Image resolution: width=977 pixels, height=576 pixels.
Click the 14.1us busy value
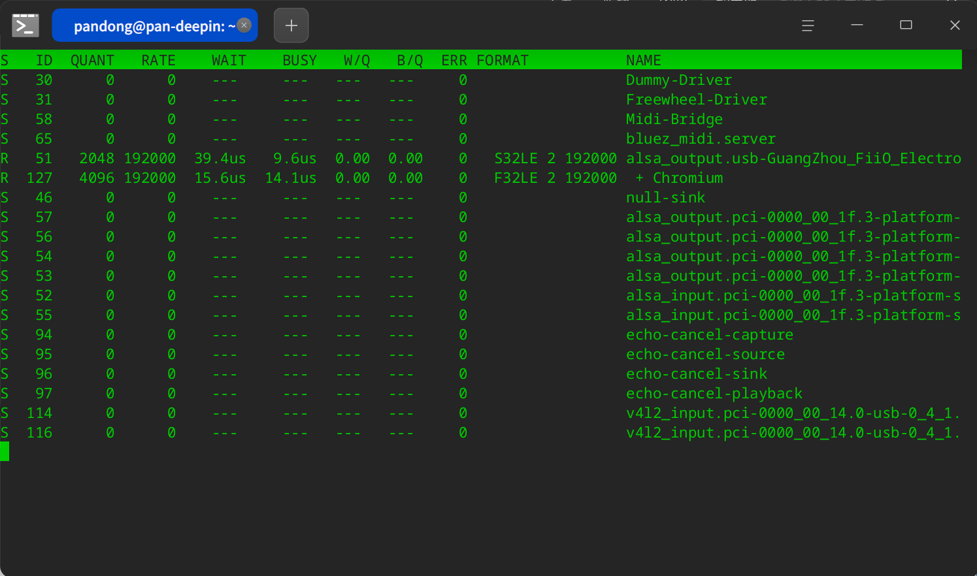[x=291, y=178]
